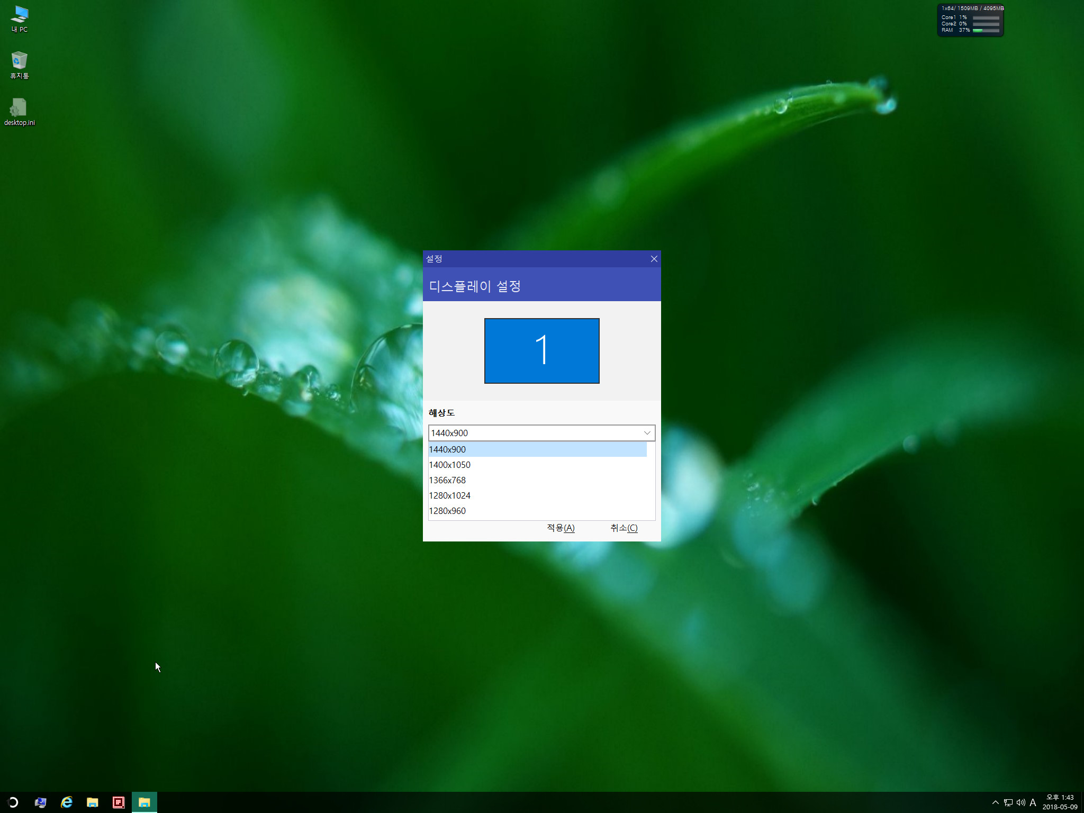Click the volume speaker icon in the tray
1084x813 pixels.
[x=1021, y=802]
